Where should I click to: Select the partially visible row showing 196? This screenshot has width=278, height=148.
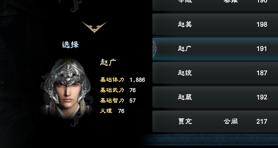coord(215,5)
